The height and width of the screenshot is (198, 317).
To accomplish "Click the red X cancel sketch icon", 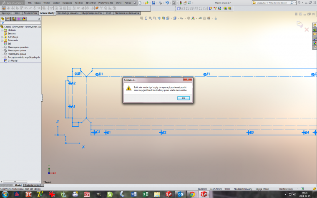I will pos(307,30).
